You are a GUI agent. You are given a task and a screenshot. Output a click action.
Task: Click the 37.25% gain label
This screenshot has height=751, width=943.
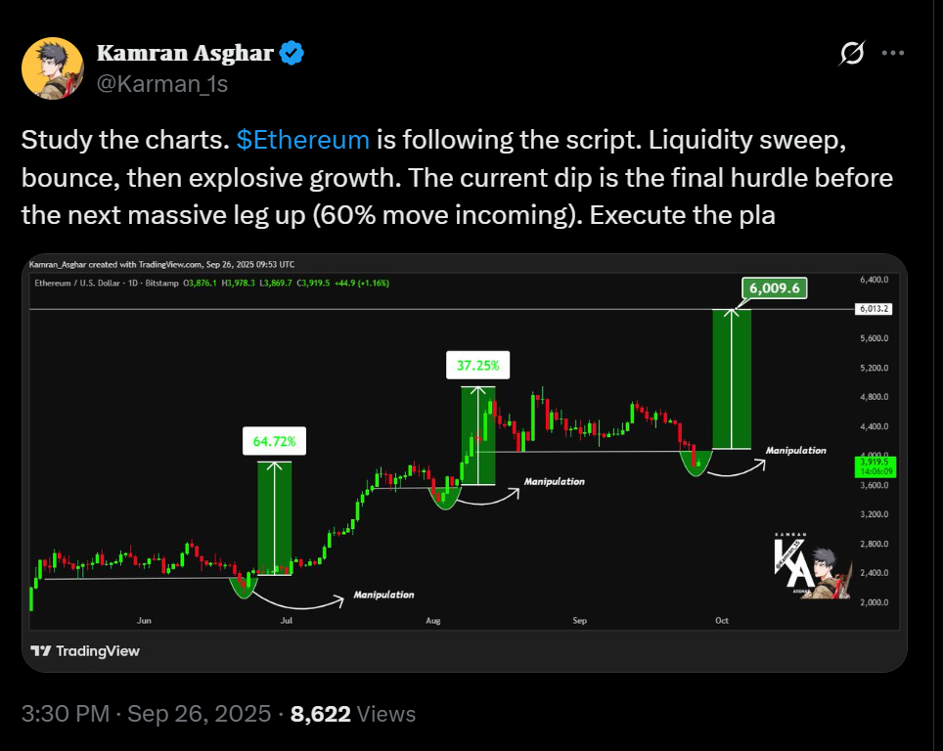click(x=477, y=366)
